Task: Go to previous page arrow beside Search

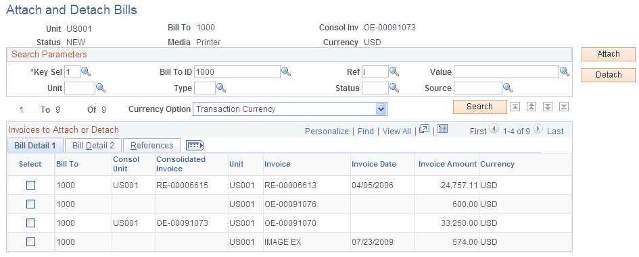Action: click(x=531, y=107)
